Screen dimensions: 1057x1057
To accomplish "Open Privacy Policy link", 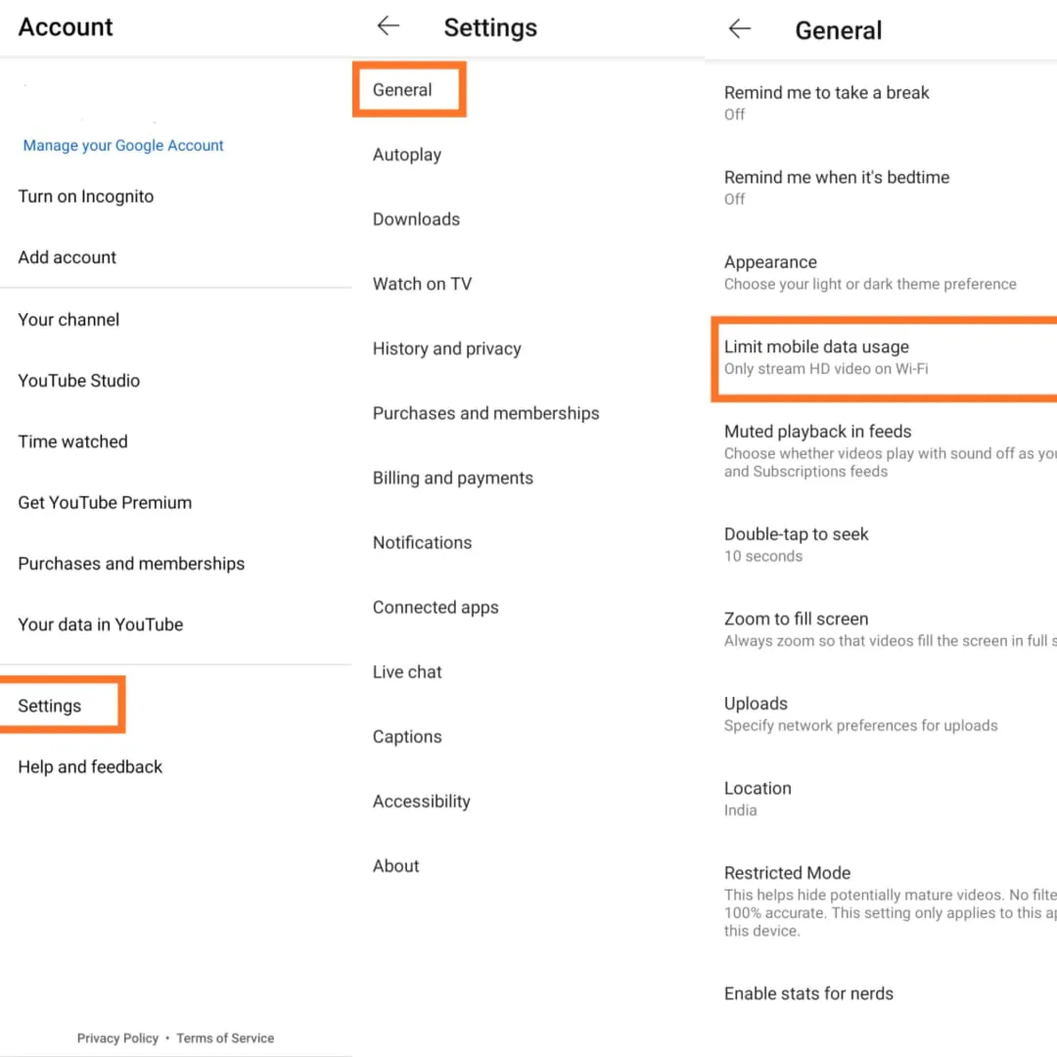I will tap(117, 1038).
